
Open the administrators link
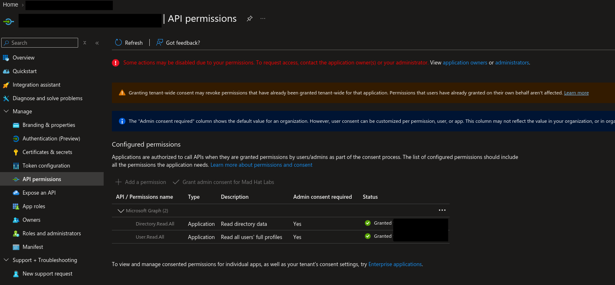point(512,63)
